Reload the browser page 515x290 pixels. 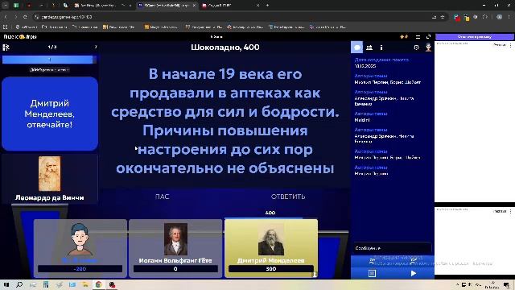pyautogui.click(x=25, y=17)
